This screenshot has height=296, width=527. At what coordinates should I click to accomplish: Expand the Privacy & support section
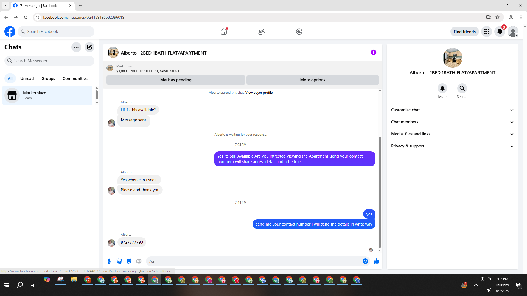pos(453,146)
